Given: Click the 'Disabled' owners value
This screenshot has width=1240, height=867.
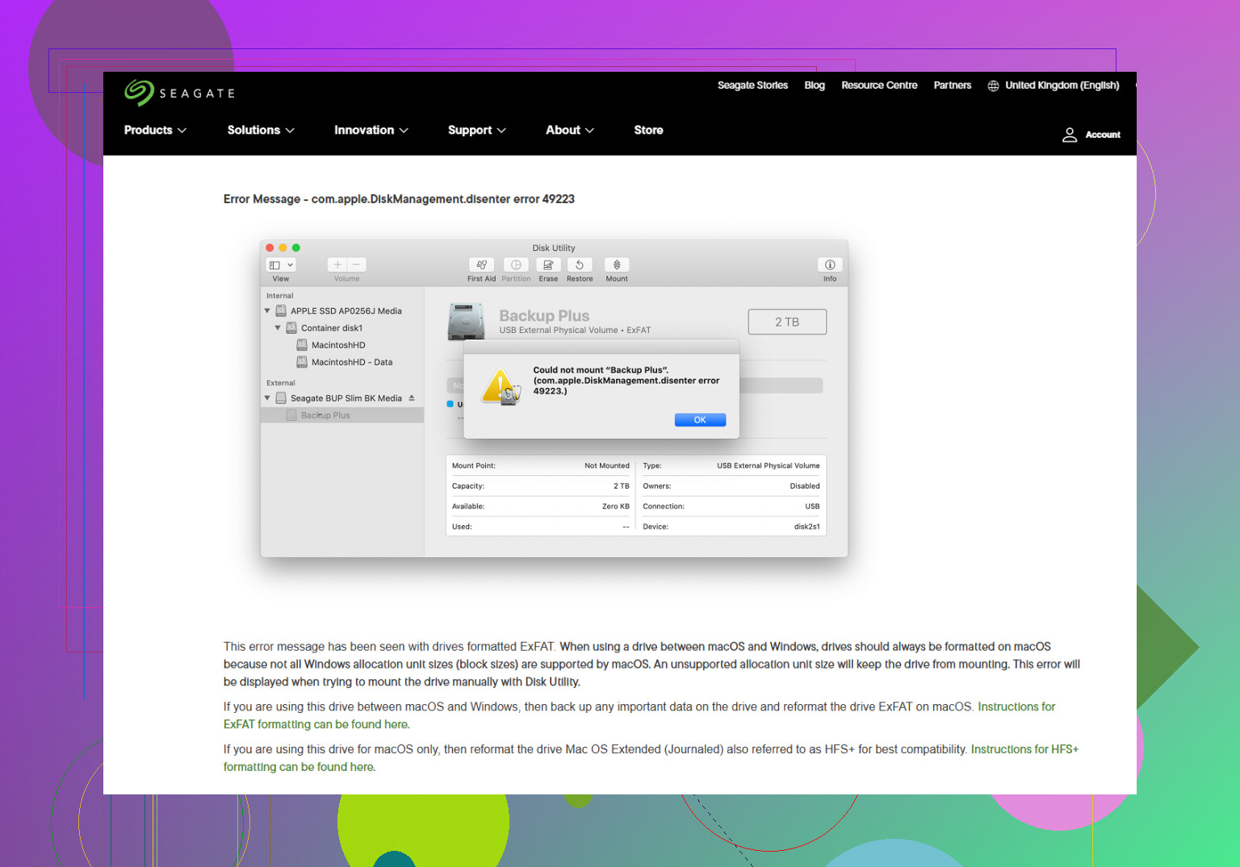Looking at the screenshot, I should click(x=804, y=486).
